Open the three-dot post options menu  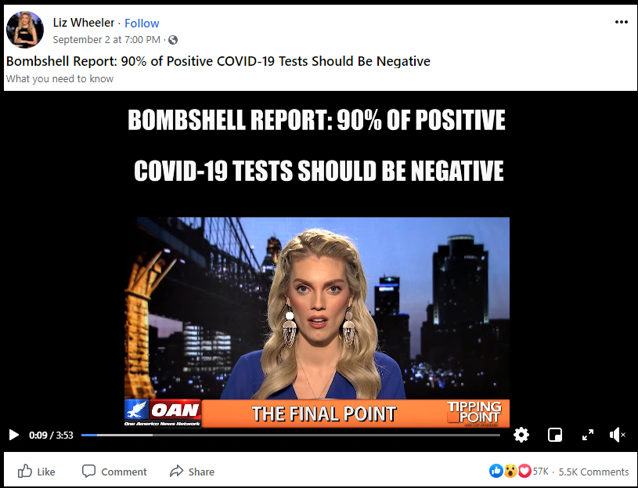tap(622, 22)
